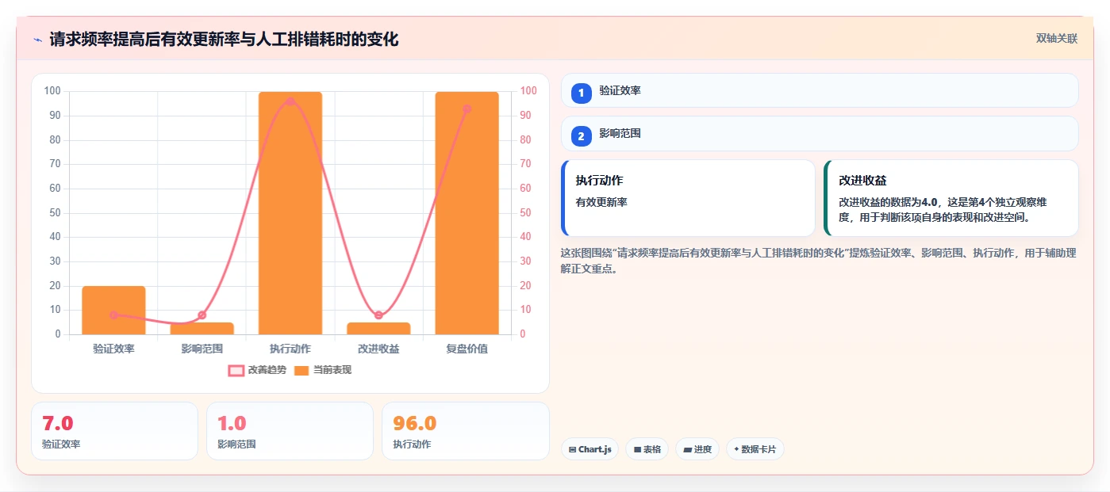
Task: Click the 验证效率 bar in the chart
Action: coord(113,310)
